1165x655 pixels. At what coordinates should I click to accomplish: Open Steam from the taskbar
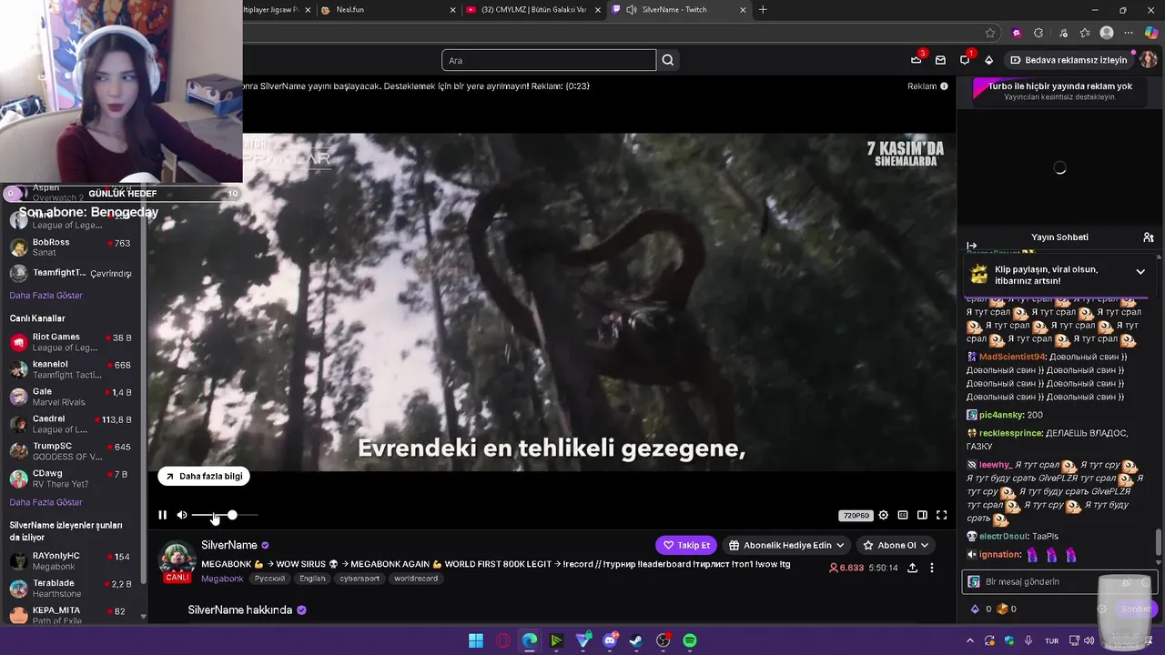point(636,640)
